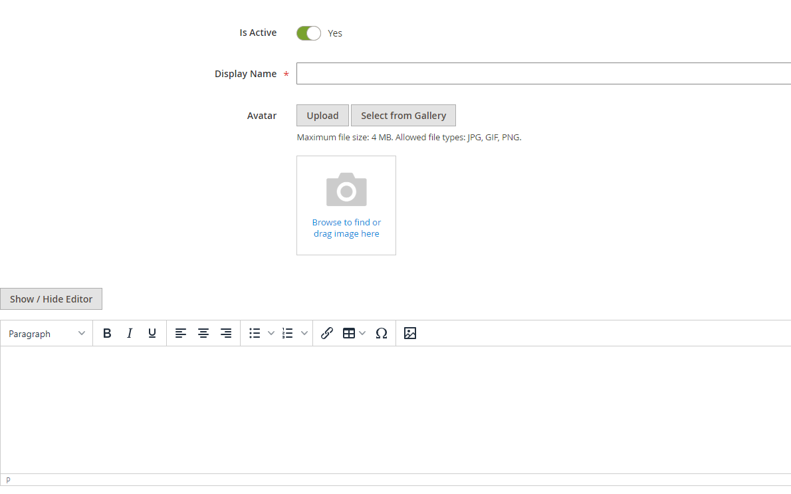
Task: Insert a table in editor
Action: point(348,333)
